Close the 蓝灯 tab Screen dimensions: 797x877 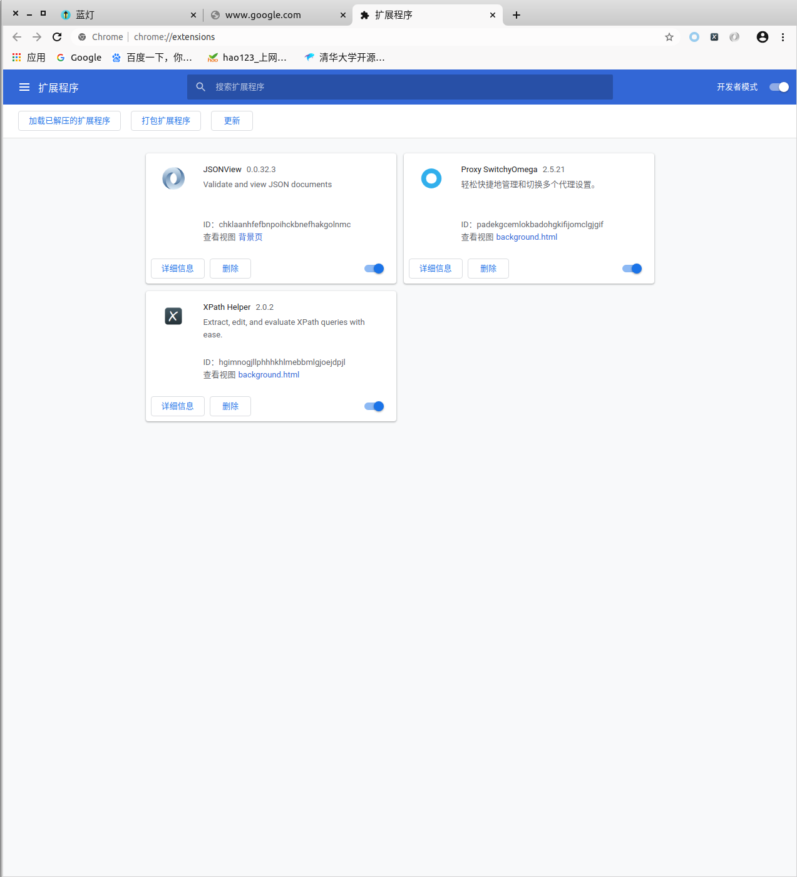pos(193,15)
